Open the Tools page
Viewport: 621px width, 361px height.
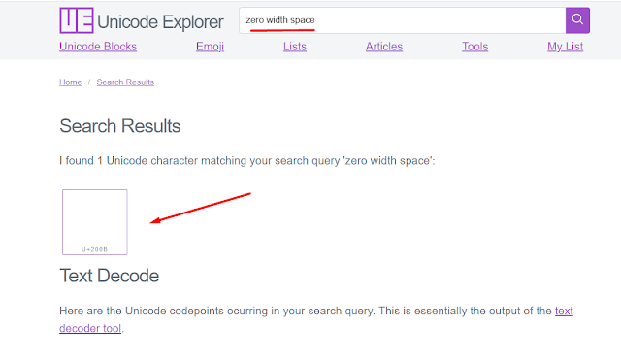point(474,47)
